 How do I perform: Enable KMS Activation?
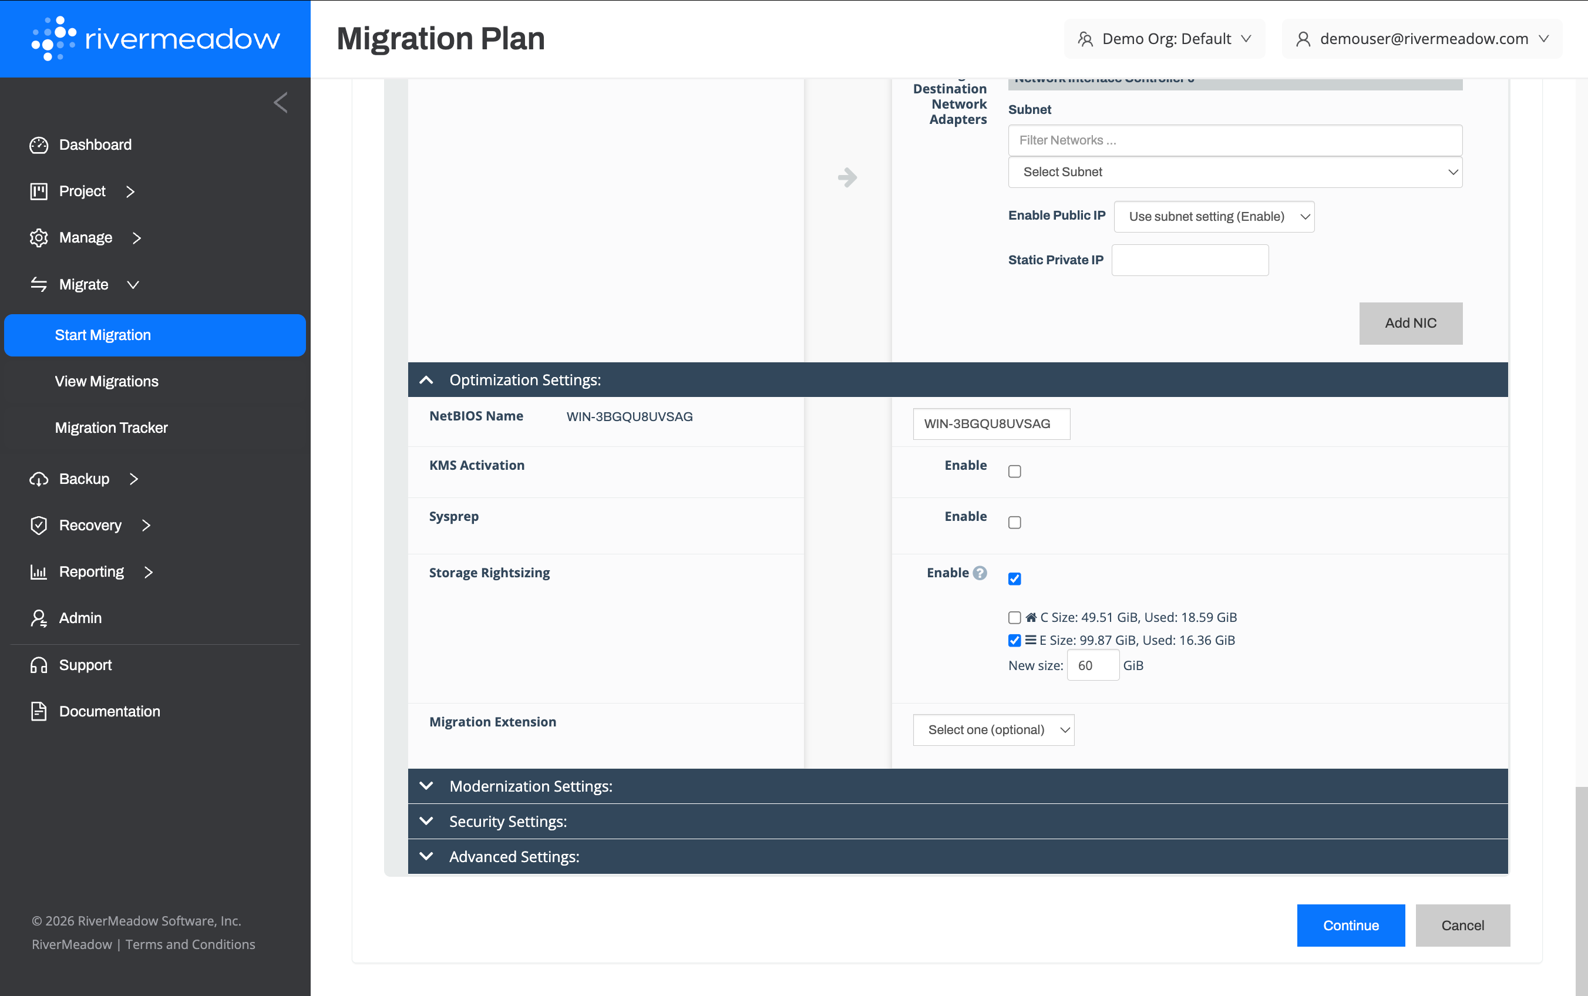tap(1014, 470)
